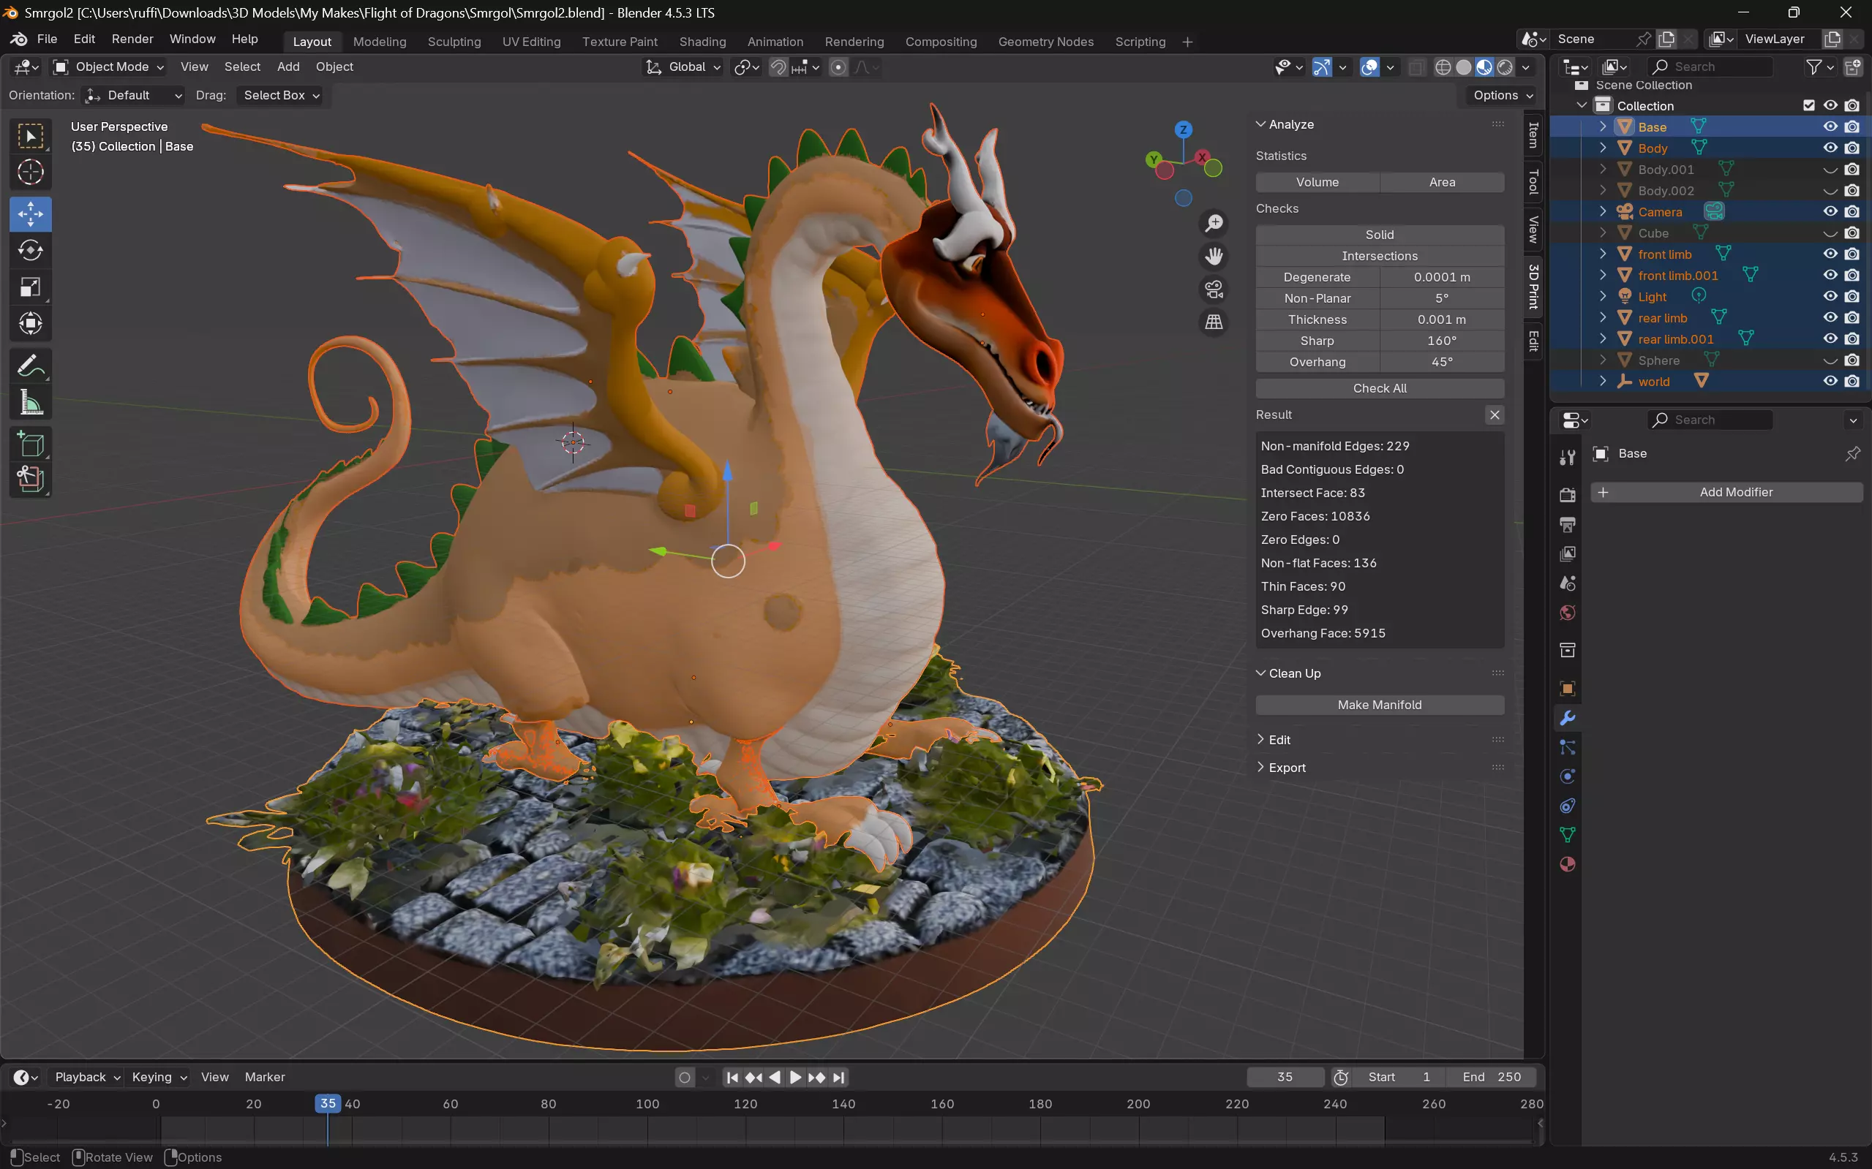The width and height of the screenshot is (1872, 1169).
Task: Switch to wireframe viewport shading
Action: pos(1443,67)
